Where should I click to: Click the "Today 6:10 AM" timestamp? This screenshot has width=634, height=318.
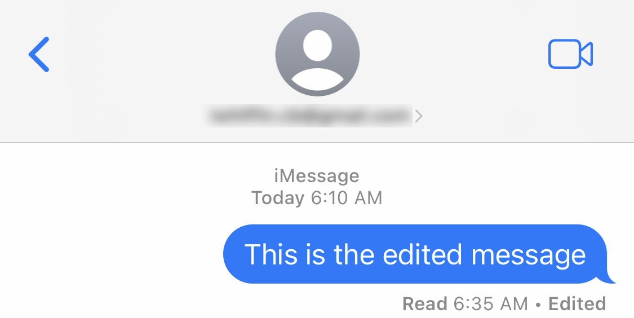click(317, 198)
